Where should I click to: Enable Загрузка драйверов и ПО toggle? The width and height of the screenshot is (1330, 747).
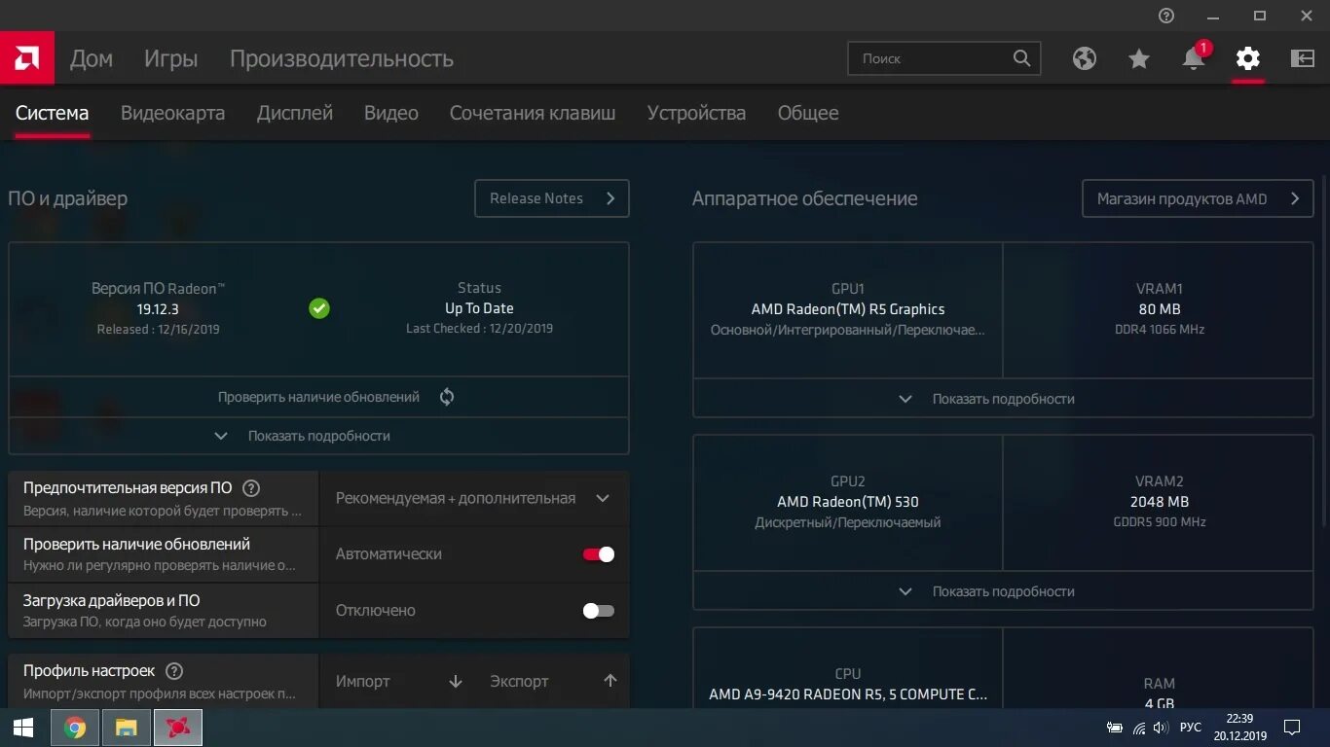coord(599,611)
